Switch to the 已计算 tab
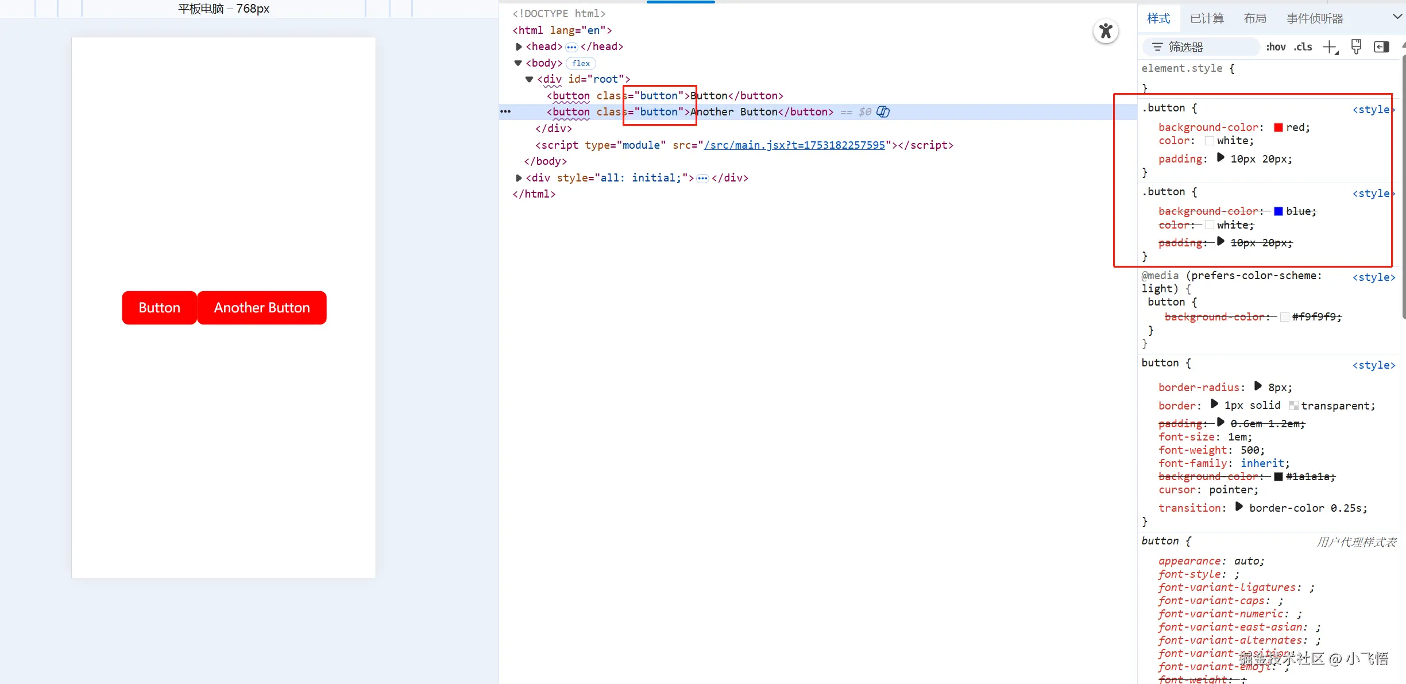The width and height of the screenshot is (1406, 684). [x=1207, y=18]
